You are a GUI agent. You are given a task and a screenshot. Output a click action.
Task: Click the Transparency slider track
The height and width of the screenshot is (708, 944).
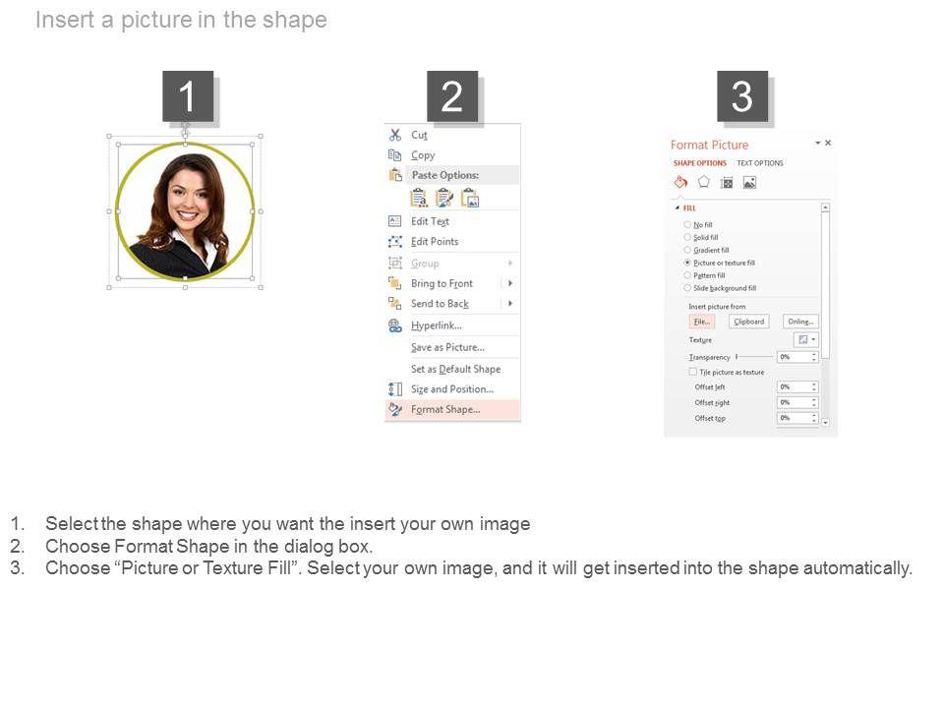coord(755,357)
